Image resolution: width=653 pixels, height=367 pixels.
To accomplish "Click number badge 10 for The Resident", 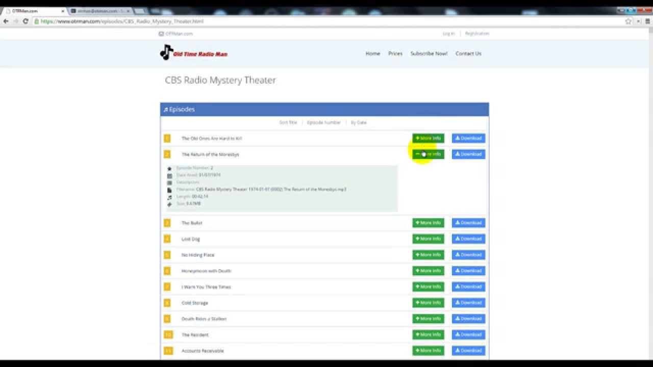I will [x=168, y=335].
